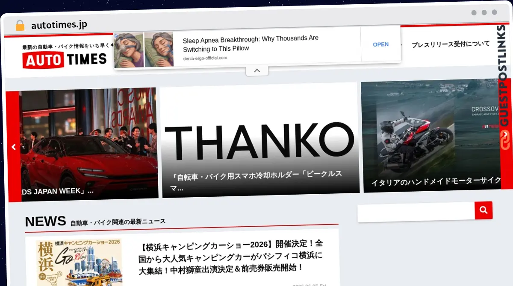
Task: Open the DS JAPAN WEEK red car slide
Action: (x=88, y=144)
